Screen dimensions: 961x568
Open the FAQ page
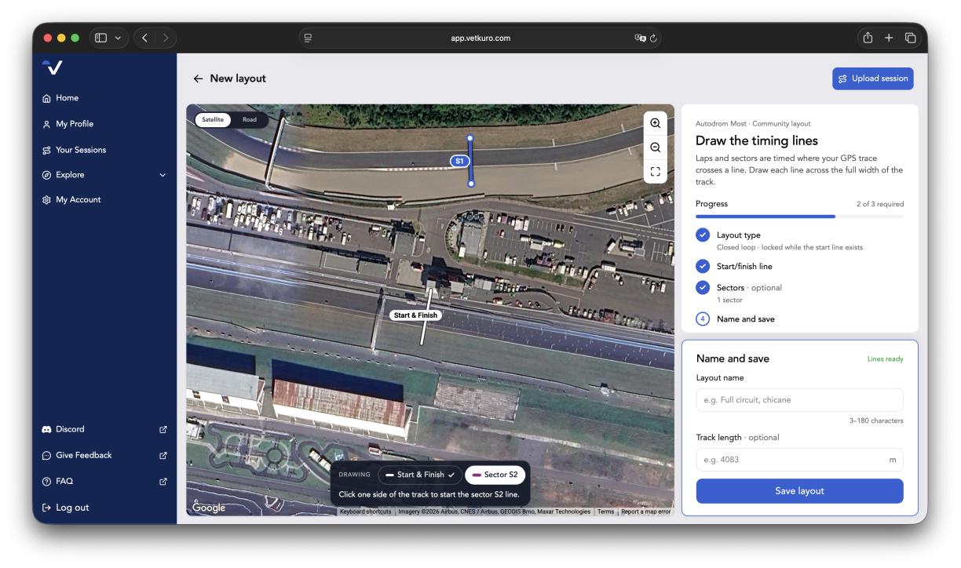[57, 481]
